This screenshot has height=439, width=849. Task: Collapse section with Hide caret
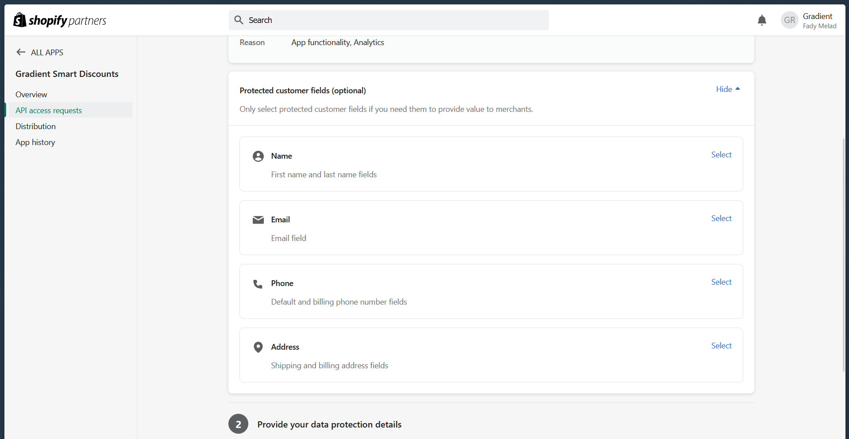[x=728, y=89]
